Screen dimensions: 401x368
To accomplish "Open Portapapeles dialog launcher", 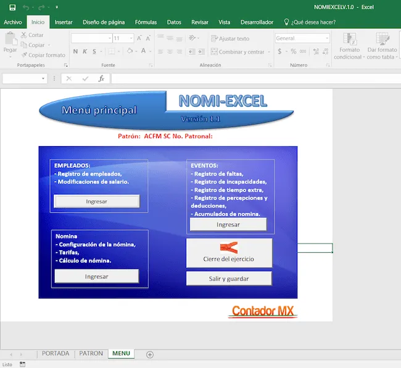I will pos(66,65).
